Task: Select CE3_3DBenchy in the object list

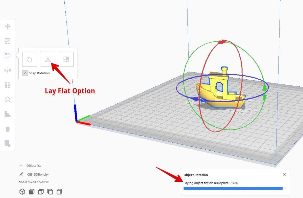Action: point(37,174)
